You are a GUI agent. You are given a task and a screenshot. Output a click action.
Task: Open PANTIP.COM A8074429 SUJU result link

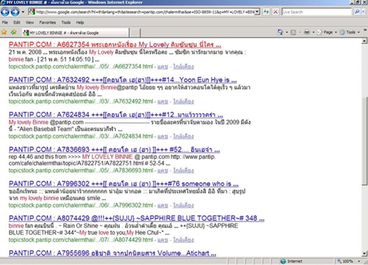(x=136, y=218)
